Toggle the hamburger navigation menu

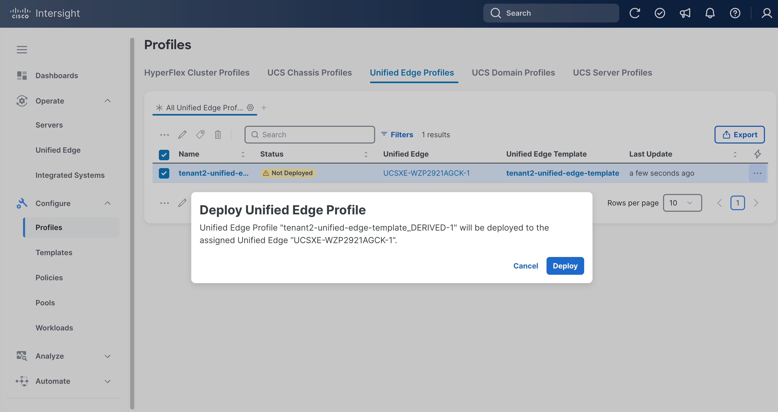(22, 50)
